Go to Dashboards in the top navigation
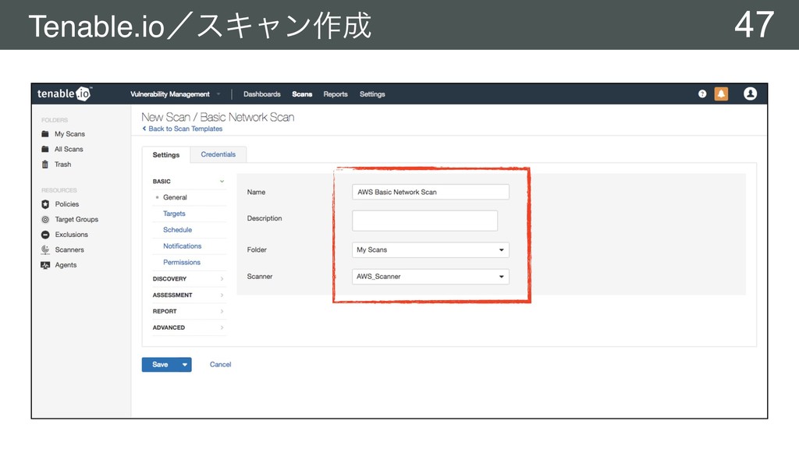This screenshot has height=449, width=799. pyautogui.click(x=262, y=94)
